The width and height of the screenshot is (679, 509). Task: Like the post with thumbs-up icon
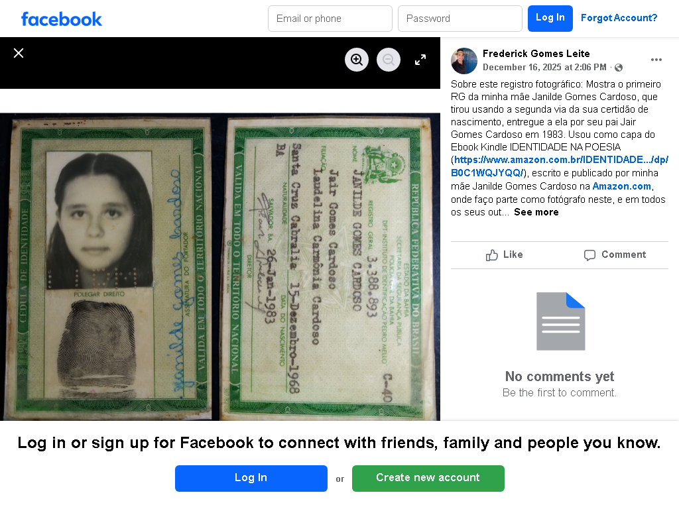click(505, 254)
